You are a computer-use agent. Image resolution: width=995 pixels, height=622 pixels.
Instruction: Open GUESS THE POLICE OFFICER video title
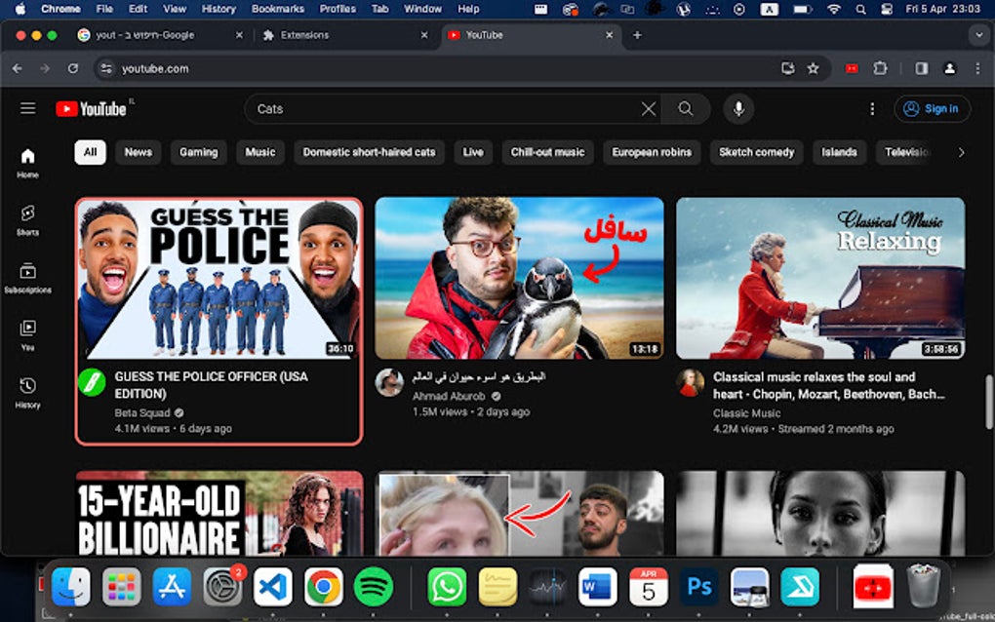pos(212,385)
